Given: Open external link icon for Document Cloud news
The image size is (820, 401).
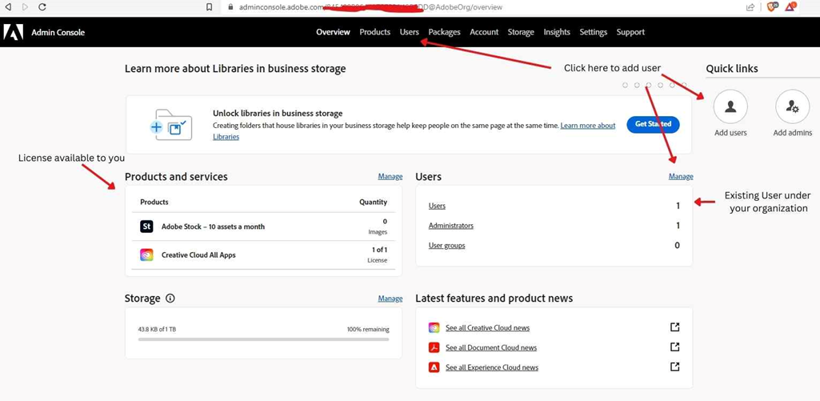Looking at the screenshot, I should [x=674, y=347].
